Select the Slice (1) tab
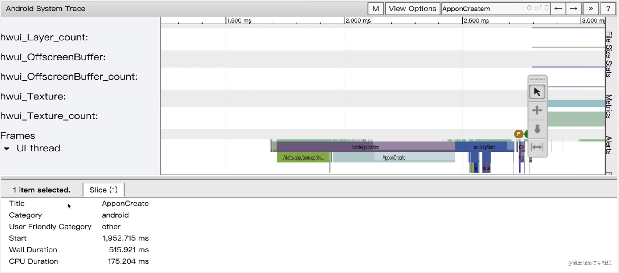The height and width of the screenshot is (273, 619). [104, 190]
